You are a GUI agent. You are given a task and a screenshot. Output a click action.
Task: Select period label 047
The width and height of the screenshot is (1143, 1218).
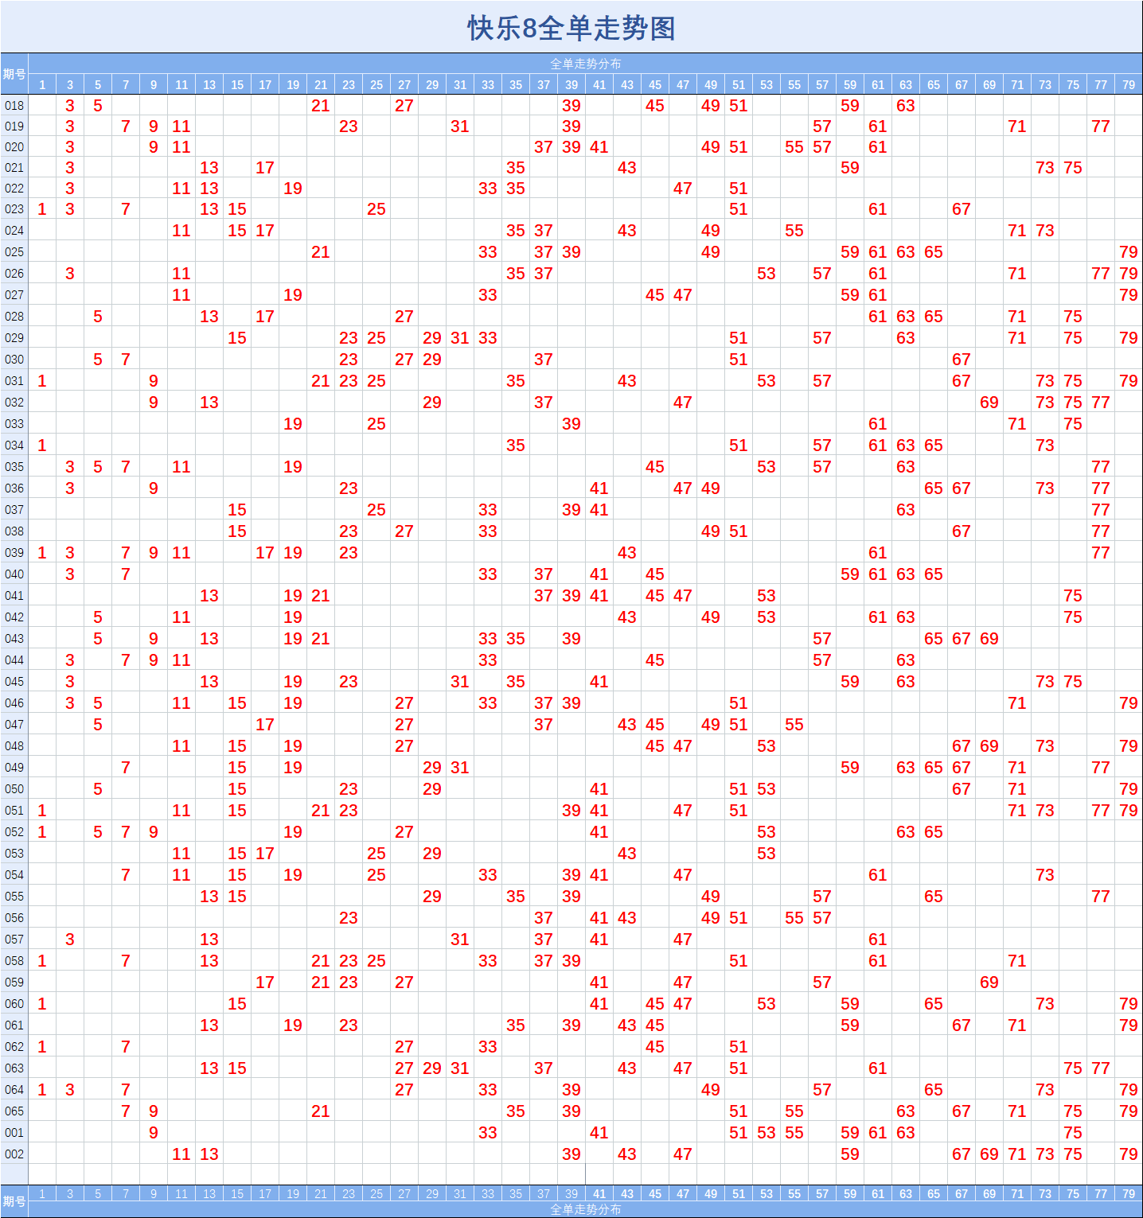(x=14, y=724)
